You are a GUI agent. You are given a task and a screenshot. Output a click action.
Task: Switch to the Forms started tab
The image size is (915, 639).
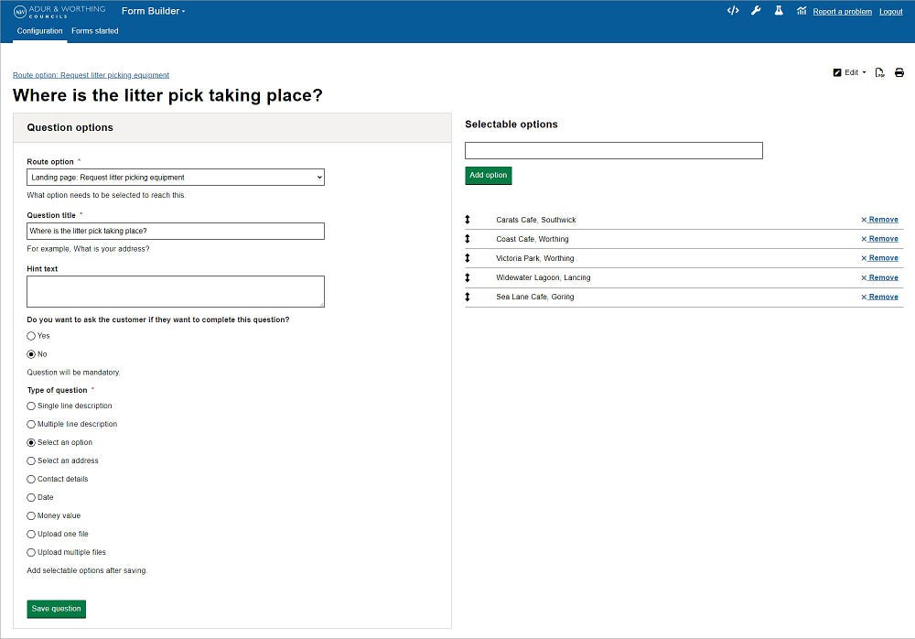[94, 30]
